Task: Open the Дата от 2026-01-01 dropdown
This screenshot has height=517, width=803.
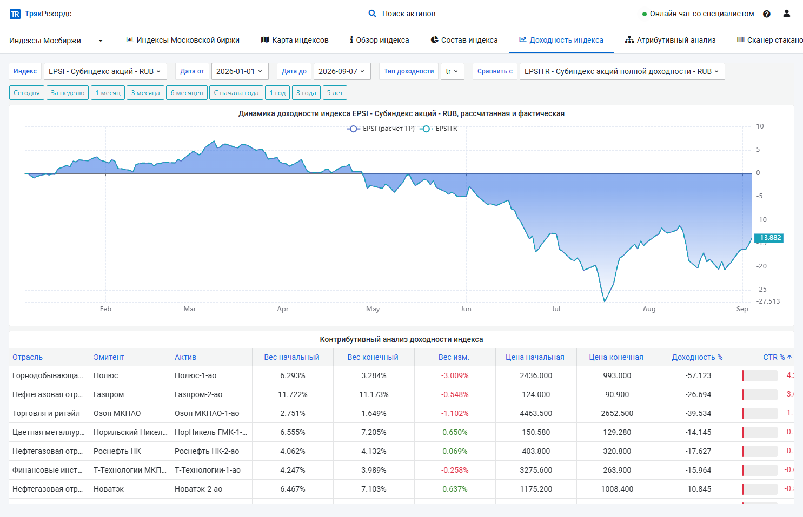Action: point(239,71)
